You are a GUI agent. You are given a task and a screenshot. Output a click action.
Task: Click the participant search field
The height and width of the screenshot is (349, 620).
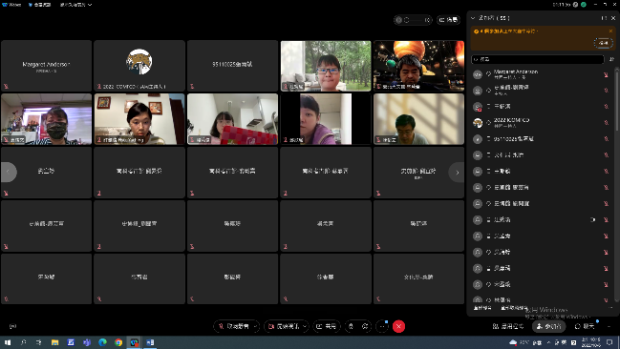click(537, 59)
